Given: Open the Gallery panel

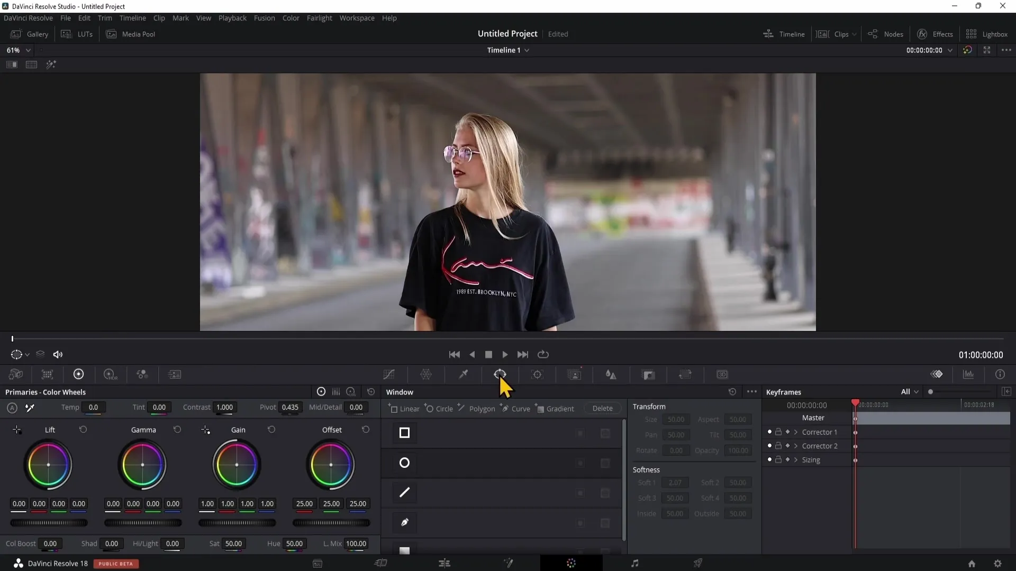Looking at the screenshot, I should pos(30,34).
